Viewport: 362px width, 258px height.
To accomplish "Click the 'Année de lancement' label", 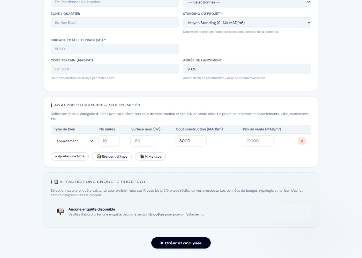I will click(x=202, y=60).
